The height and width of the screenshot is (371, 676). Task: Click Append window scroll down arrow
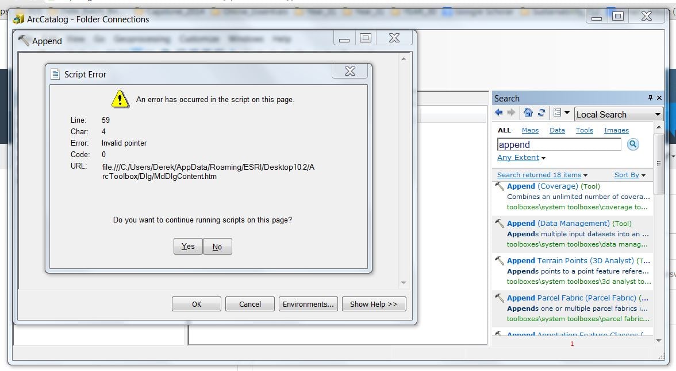click(x=404, y=283)
